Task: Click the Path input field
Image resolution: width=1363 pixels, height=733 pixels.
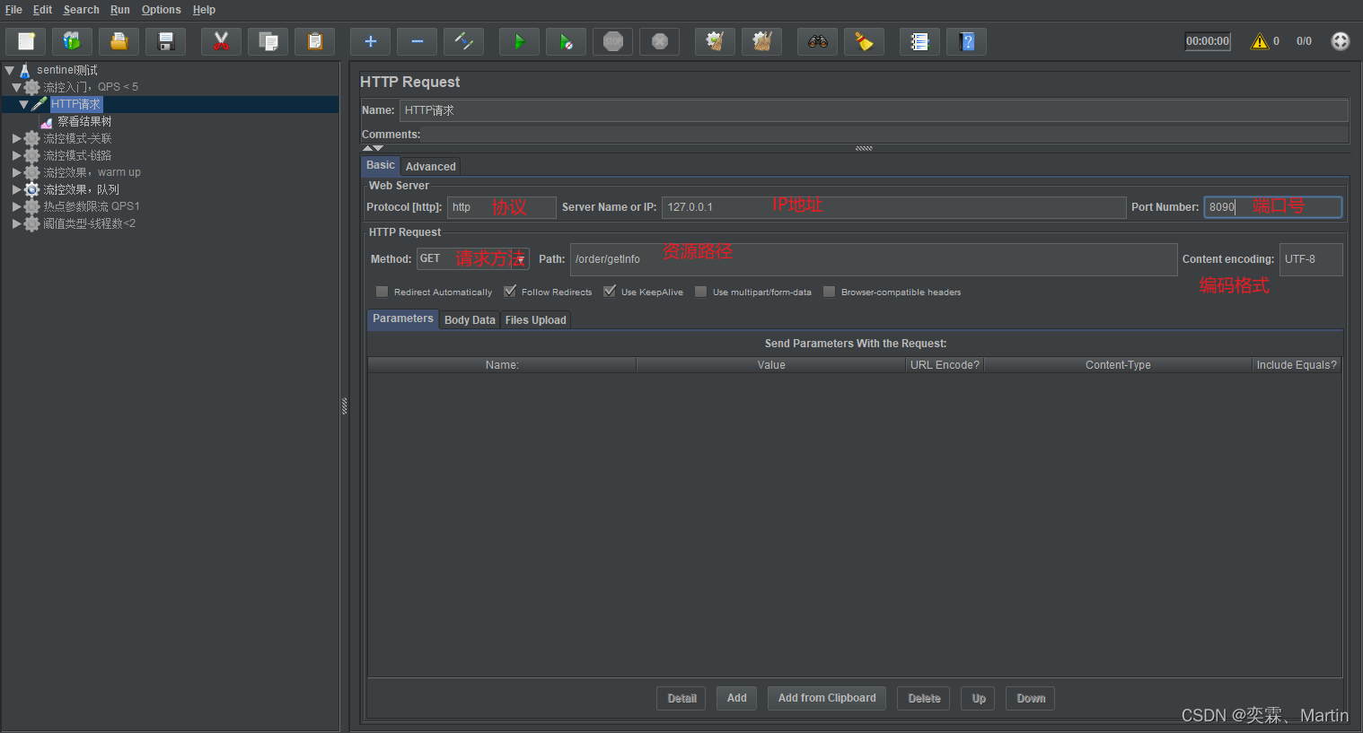Action: (873, 259)
